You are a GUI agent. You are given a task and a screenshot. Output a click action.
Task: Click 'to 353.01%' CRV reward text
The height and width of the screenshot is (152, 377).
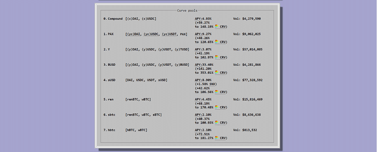(204, 72)
